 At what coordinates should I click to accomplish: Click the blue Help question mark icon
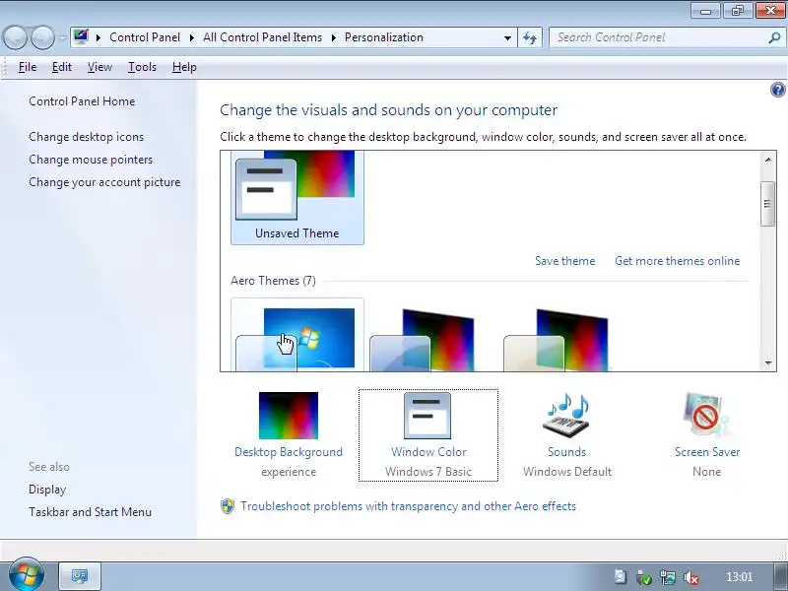tap(777, 90)
